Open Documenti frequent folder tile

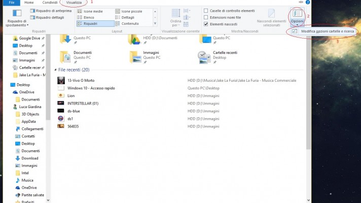point(76,56)
